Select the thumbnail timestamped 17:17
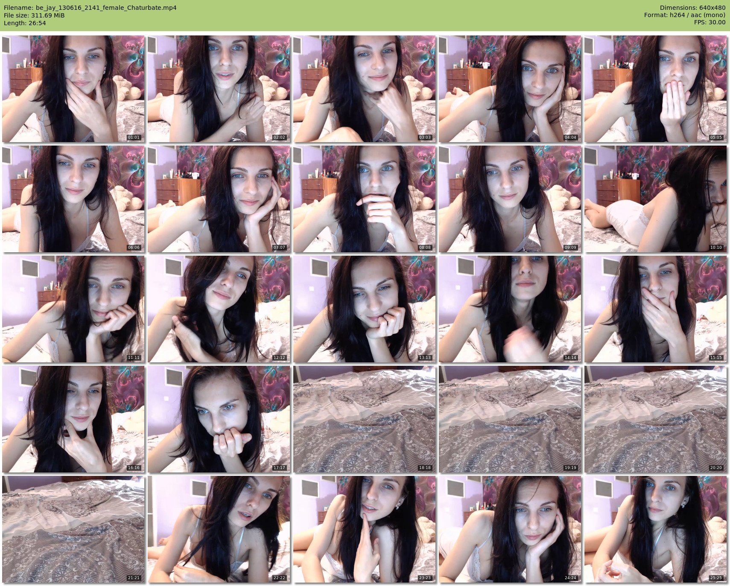730x586 pixels. (x=219, y=419)
